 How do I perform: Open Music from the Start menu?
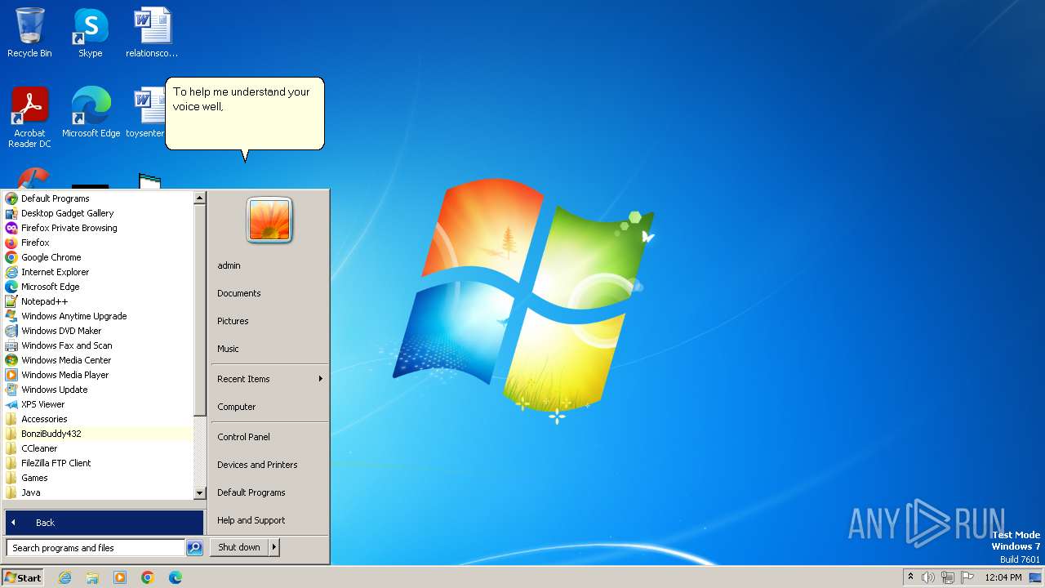click(269, 349)
